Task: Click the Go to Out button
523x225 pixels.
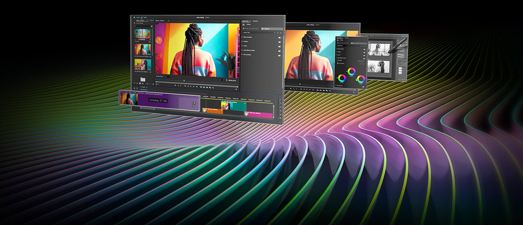Action: (x=197, y=86)
